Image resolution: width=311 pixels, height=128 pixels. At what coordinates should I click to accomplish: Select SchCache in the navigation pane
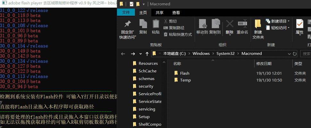(x=145, y=71)
